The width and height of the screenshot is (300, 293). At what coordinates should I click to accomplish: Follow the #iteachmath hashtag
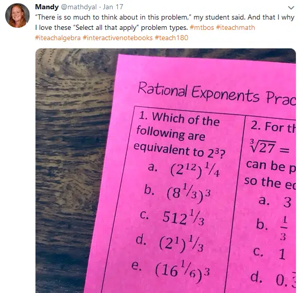(x=236, y=28)
